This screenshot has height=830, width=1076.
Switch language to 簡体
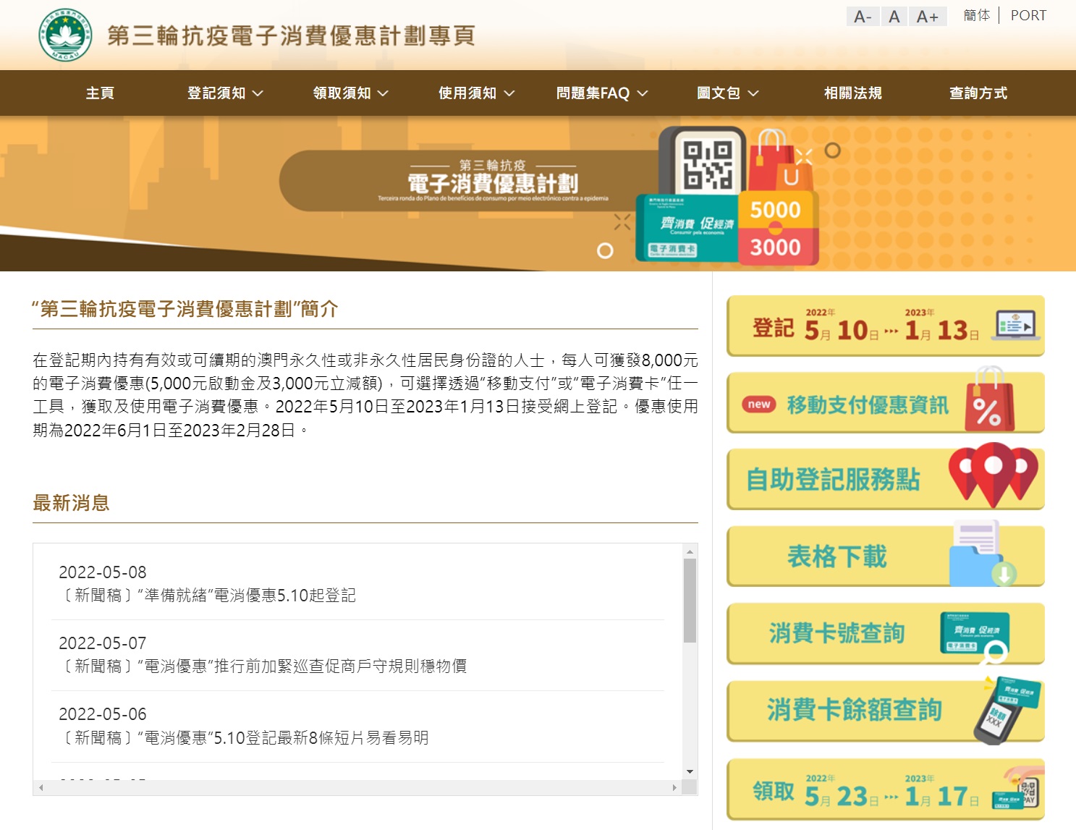[976, 15]
